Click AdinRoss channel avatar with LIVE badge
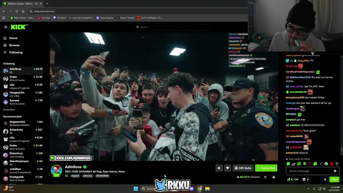 [56, 171]
